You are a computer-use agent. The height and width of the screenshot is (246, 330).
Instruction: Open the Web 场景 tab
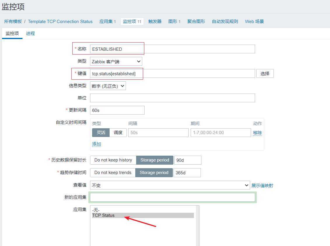(254, 21)
